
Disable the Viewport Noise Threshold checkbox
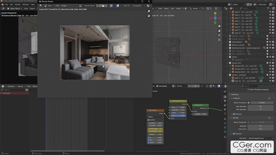(x=249, y=102)
